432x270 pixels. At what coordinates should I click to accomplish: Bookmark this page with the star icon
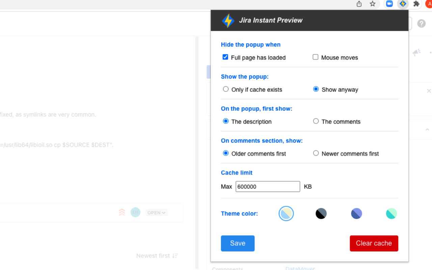coord(373,4)
